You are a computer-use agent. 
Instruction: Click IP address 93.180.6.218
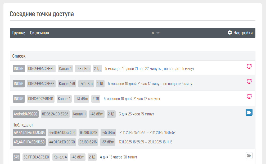tap(89, 133)
